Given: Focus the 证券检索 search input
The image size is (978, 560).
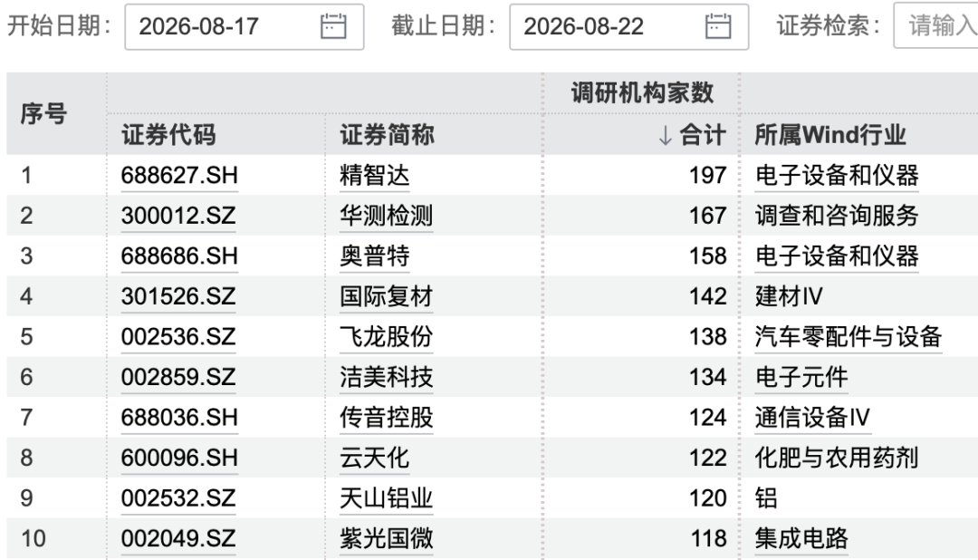Looking at the screenshot, I should (x=935, y=25).
